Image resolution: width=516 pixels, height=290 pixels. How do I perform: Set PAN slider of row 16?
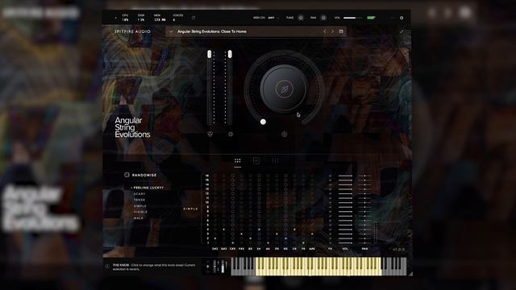pyautogui.click(x=364, y=176)
